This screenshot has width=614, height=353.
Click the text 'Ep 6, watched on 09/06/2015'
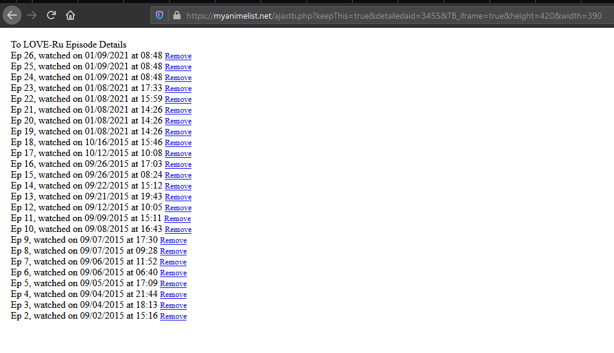click(67, 272)
